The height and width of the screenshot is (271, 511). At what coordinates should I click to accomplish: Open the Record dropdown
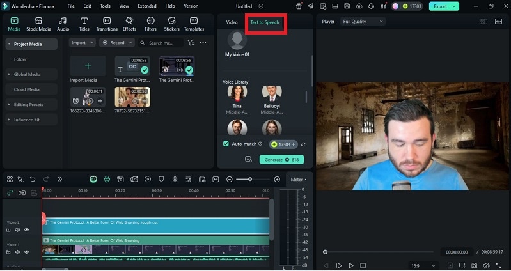(x=116, y=43)
